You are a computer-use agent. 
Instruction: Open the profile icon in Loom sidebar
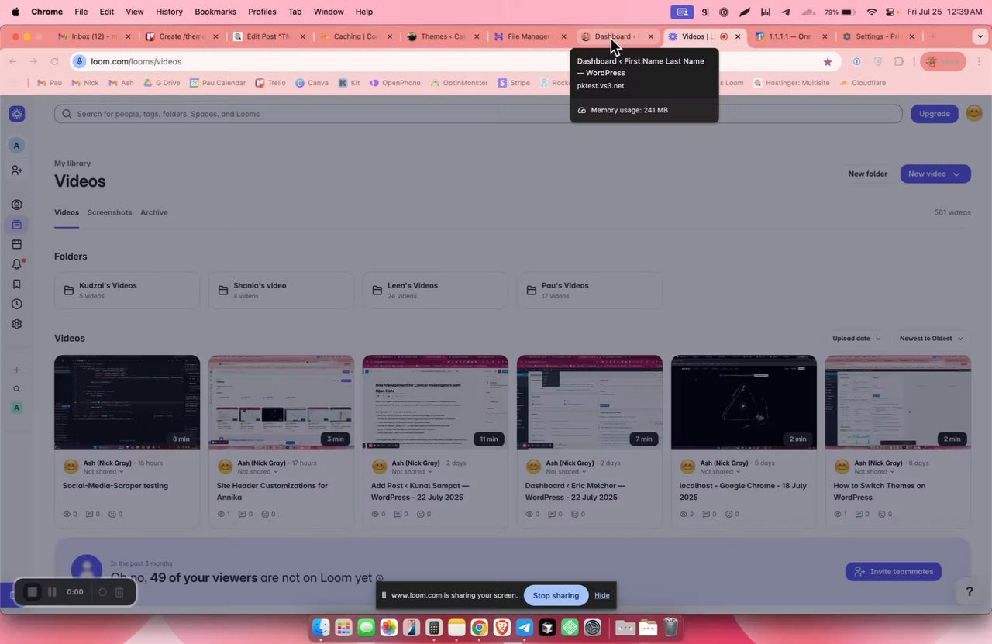point(17,205)
